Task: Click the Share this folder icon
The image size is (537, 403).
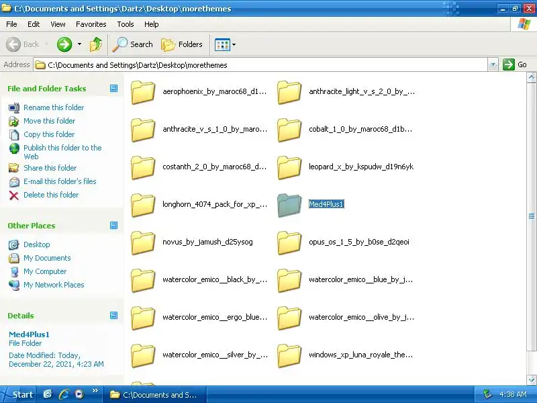Action: [x=13, y=168]
